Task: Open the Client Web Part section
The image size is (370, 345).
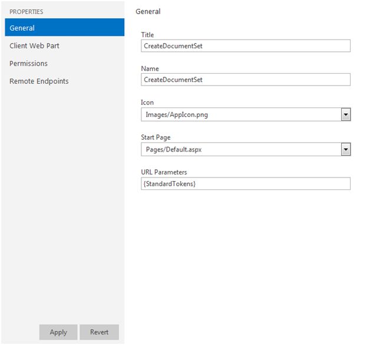Action: [34, 45]
